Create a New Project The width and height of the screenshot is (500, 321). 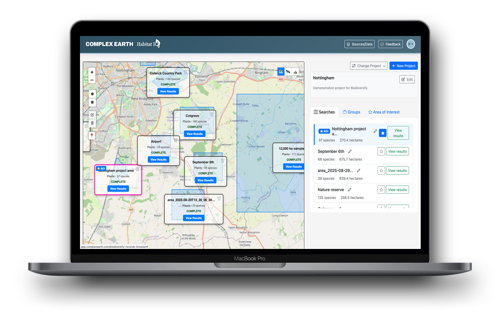pyautogui.click(x=403, y=66)
